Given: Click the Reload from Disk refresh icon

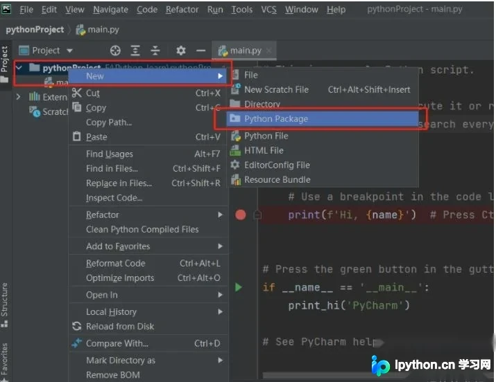Looking at the screenshot, I should tap(76, 326).
